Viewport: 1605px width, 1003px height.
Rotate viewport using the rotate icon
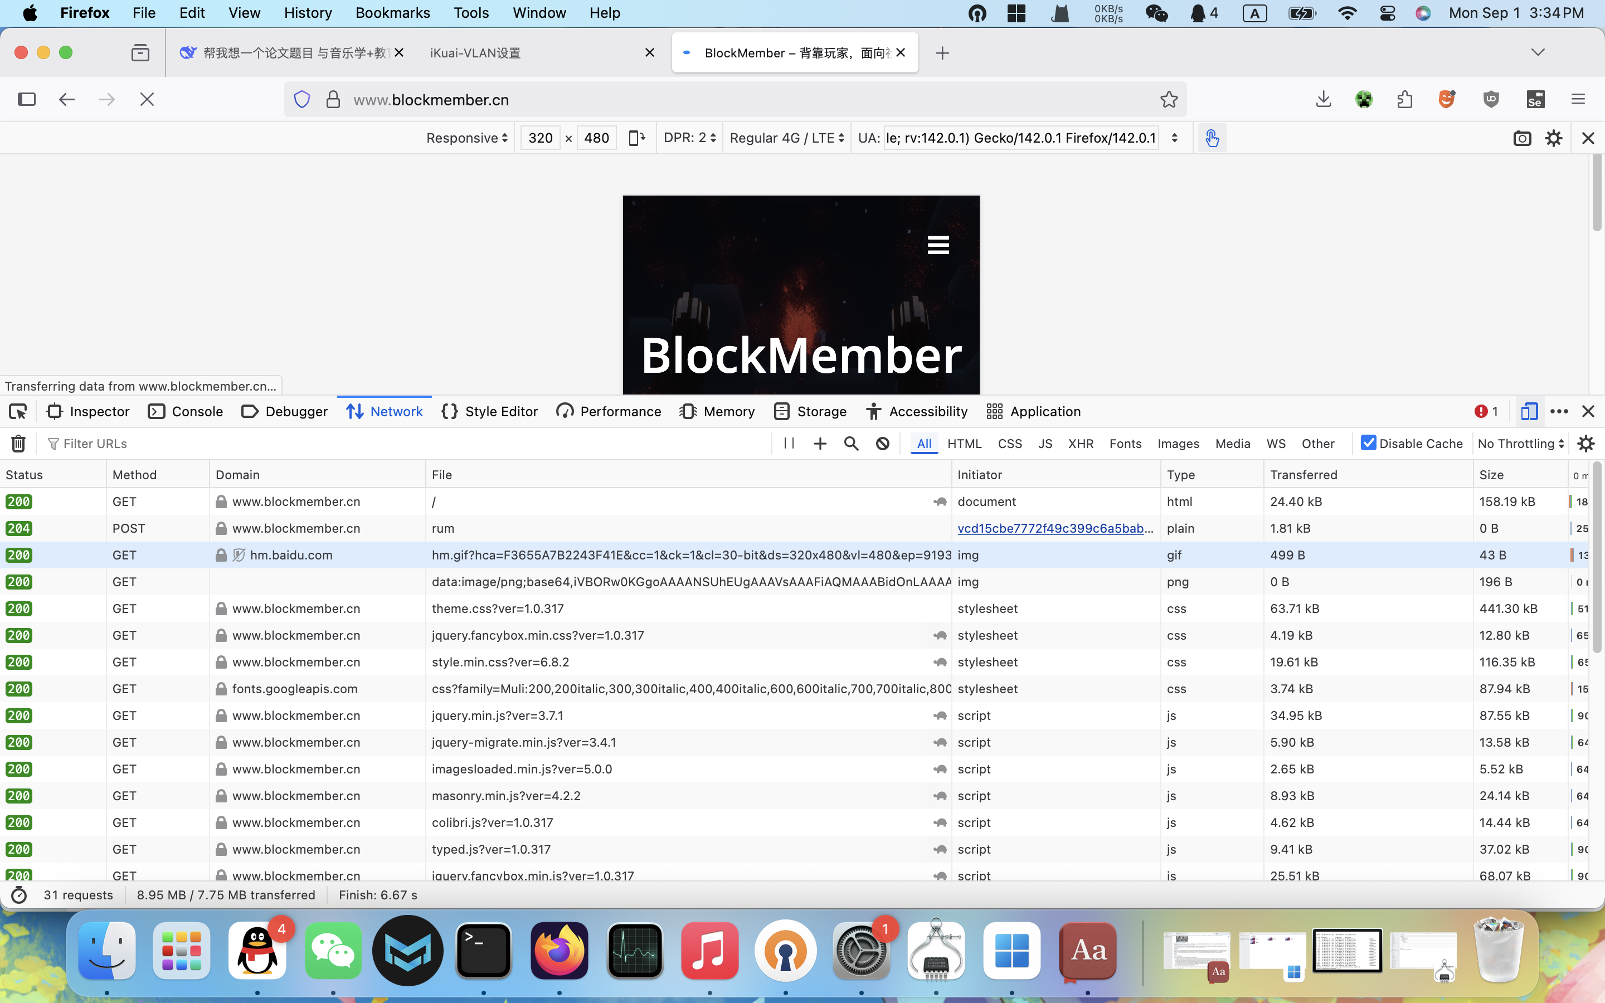[636, 138]
